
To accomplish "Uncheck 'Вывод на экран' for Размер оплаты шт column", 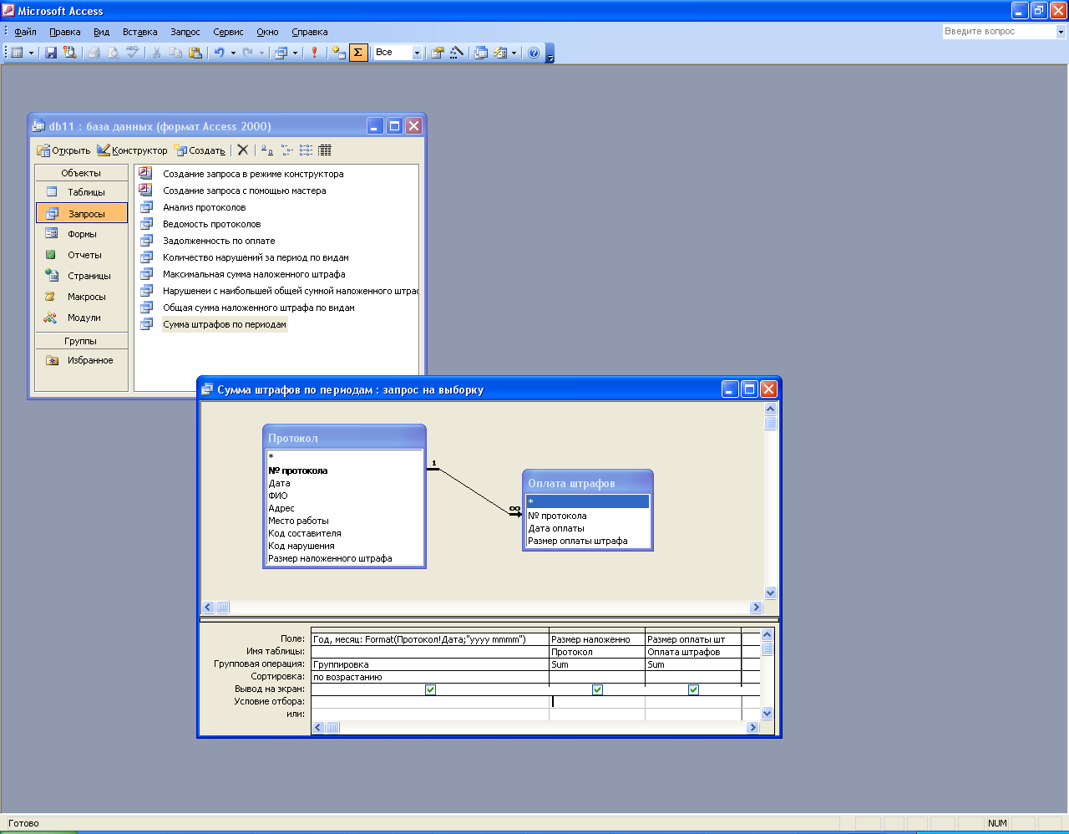I will pyautogui.click(x=693, y=689).
